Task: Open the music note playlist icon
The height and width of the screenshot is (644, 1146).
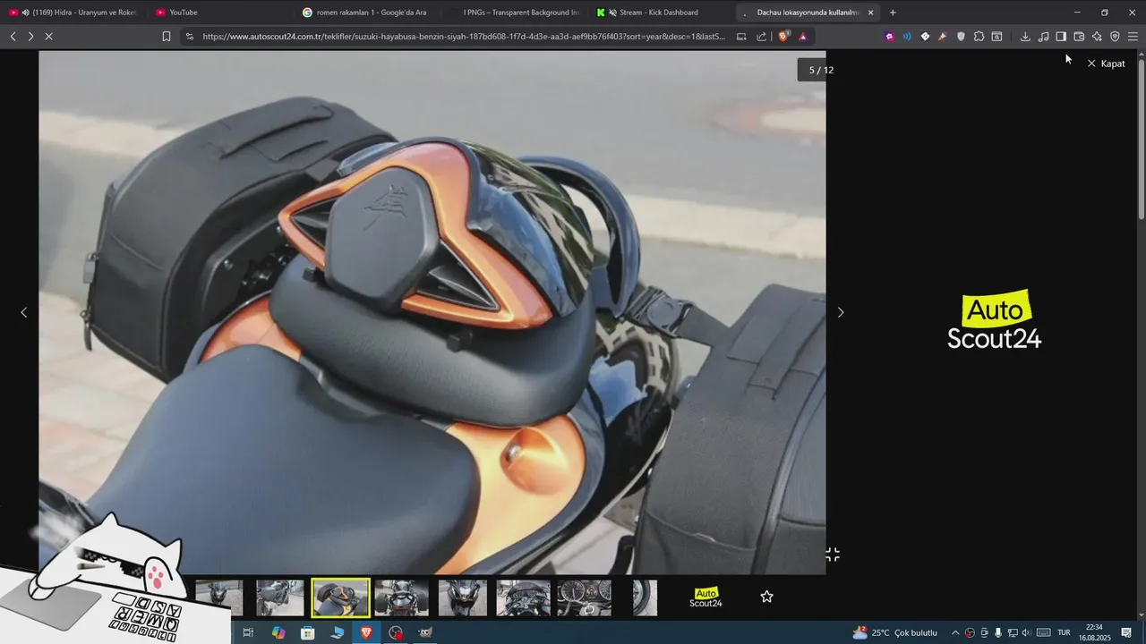Action: click(x=1043, y=37)
